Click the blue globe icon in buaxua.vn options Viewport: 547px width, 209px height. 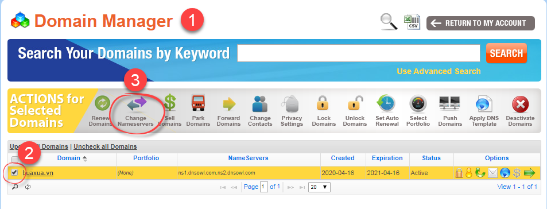(505, 173)
